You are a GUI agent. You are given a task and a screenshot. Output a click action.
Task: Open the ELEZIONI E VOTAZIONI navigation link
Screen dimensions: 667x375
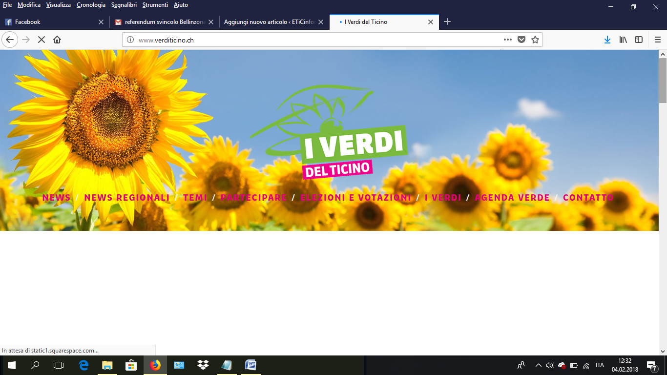[356, 198]
